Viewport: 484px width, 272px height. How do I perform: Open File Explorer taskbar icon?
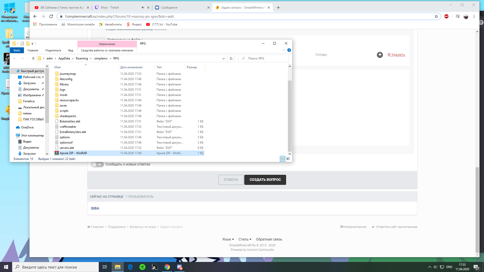pos(118,267)
